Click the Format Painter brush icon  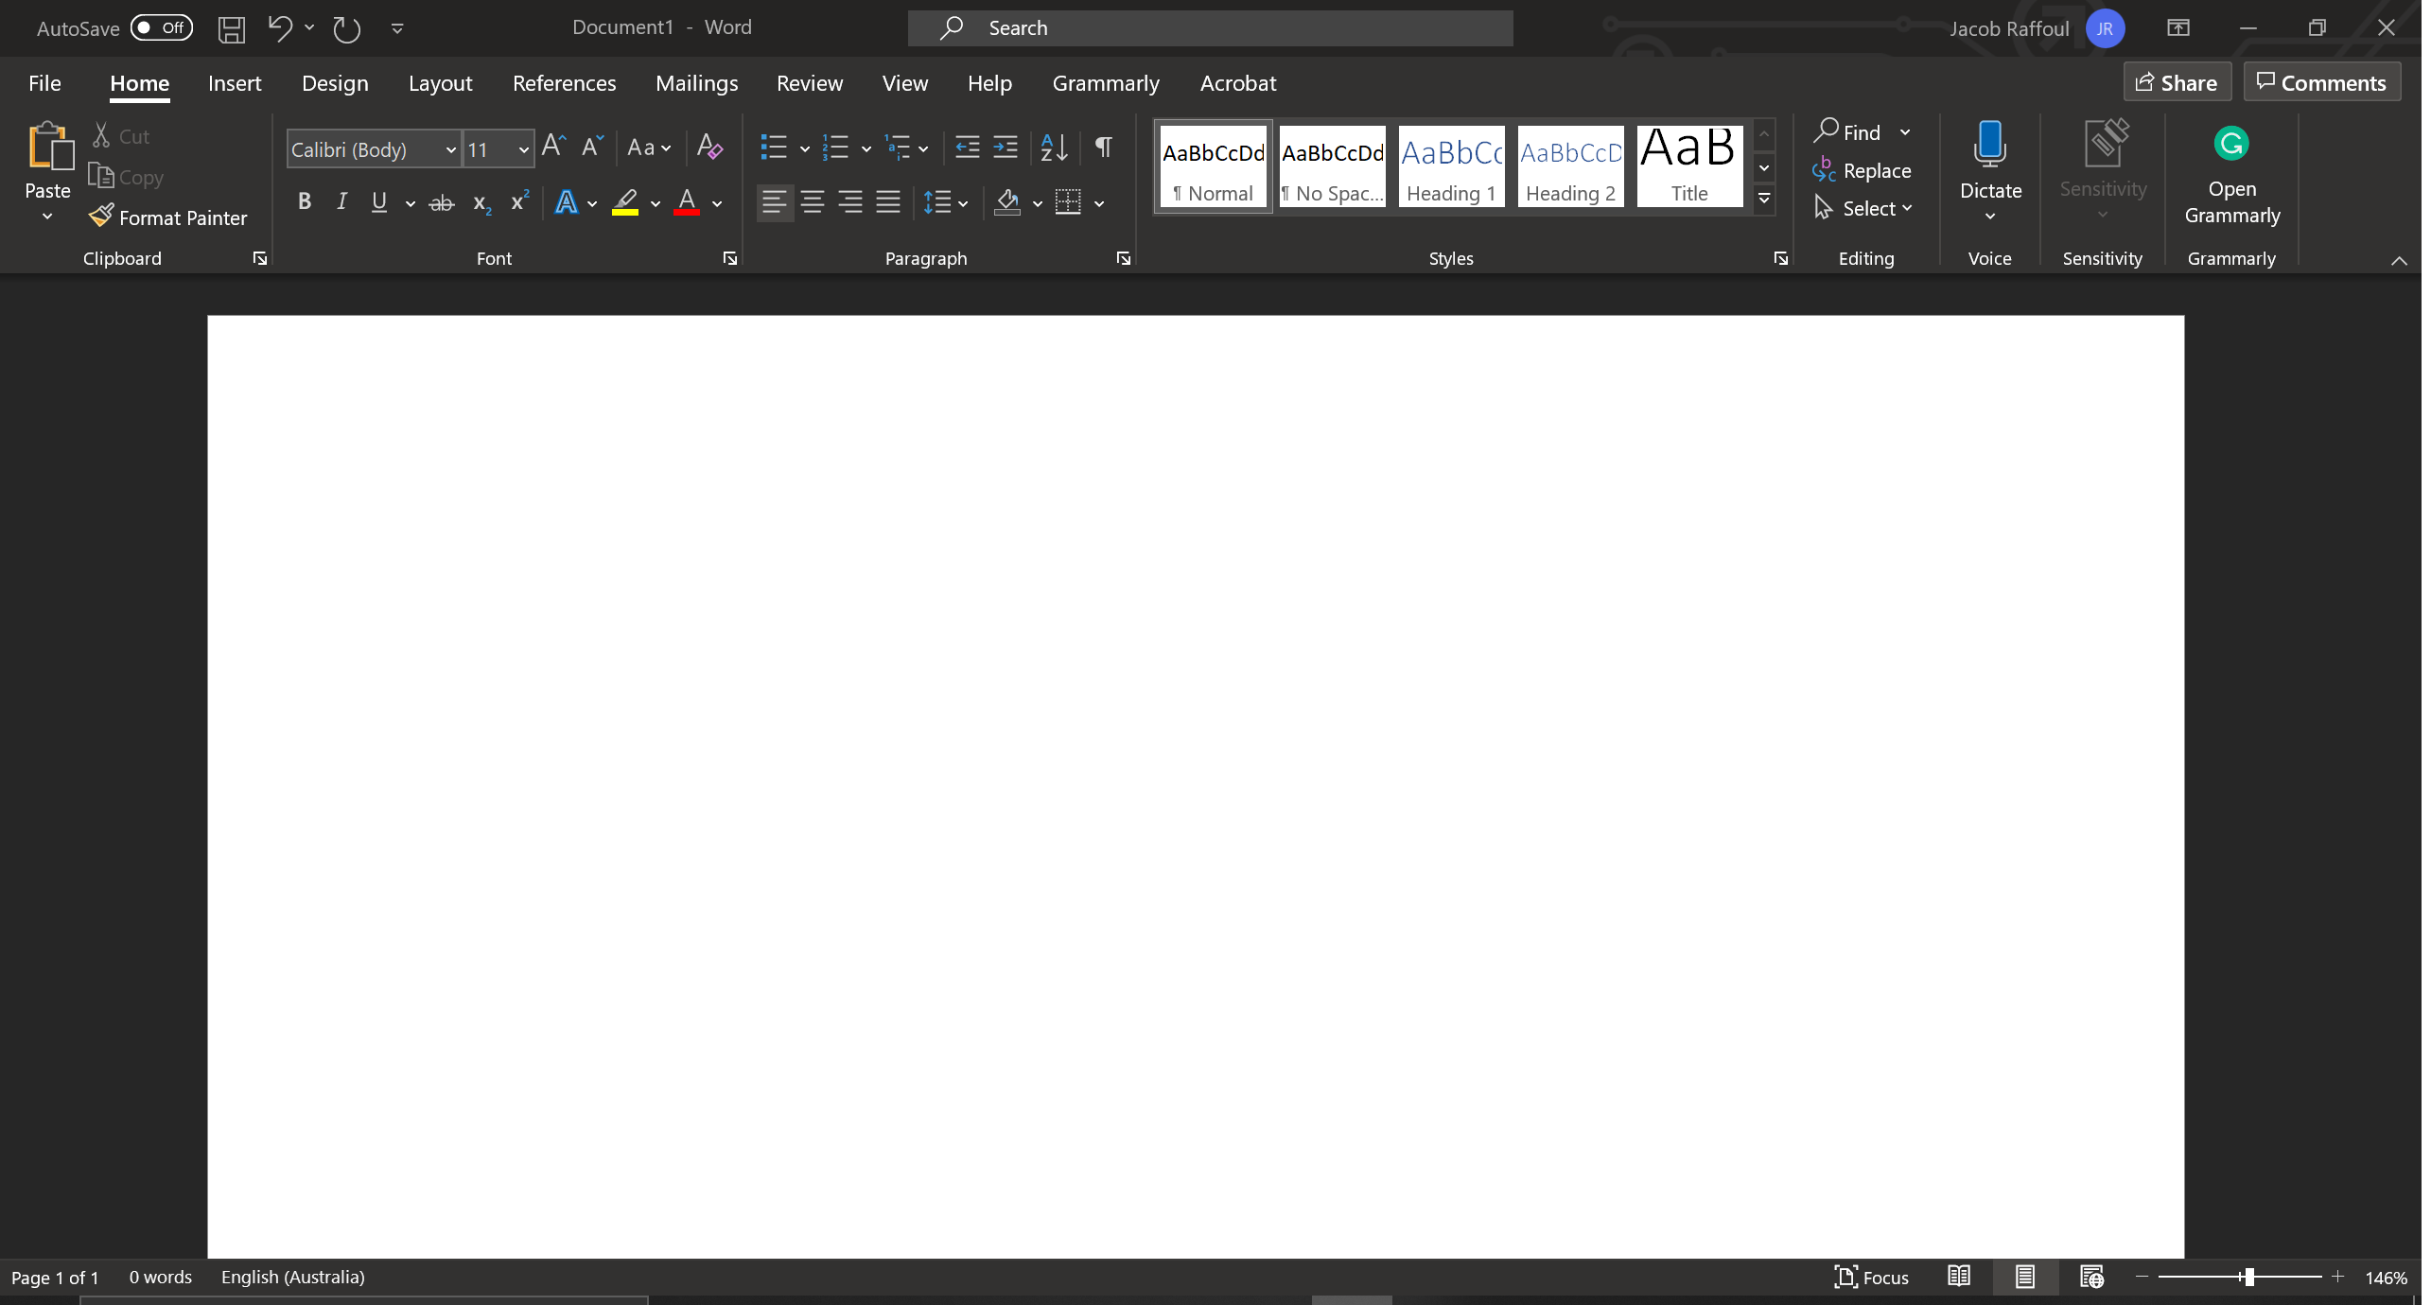[x=101, y=217]
